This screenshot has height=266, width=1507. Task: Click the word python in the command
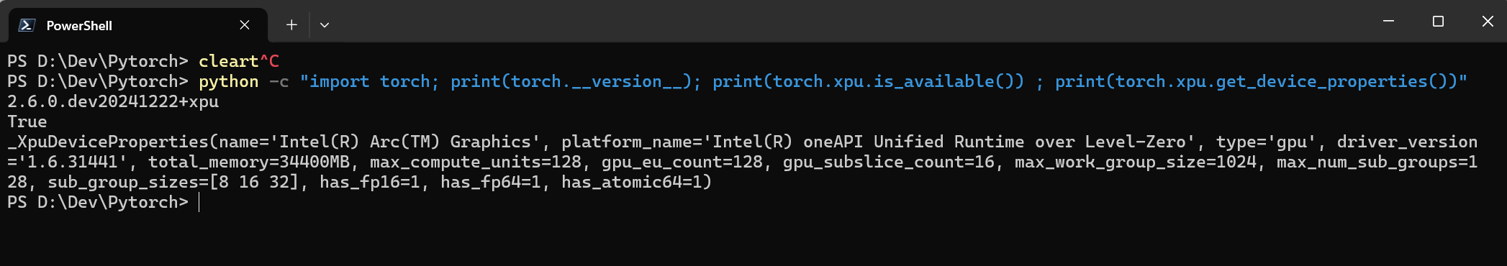click(x=229, y=82)
